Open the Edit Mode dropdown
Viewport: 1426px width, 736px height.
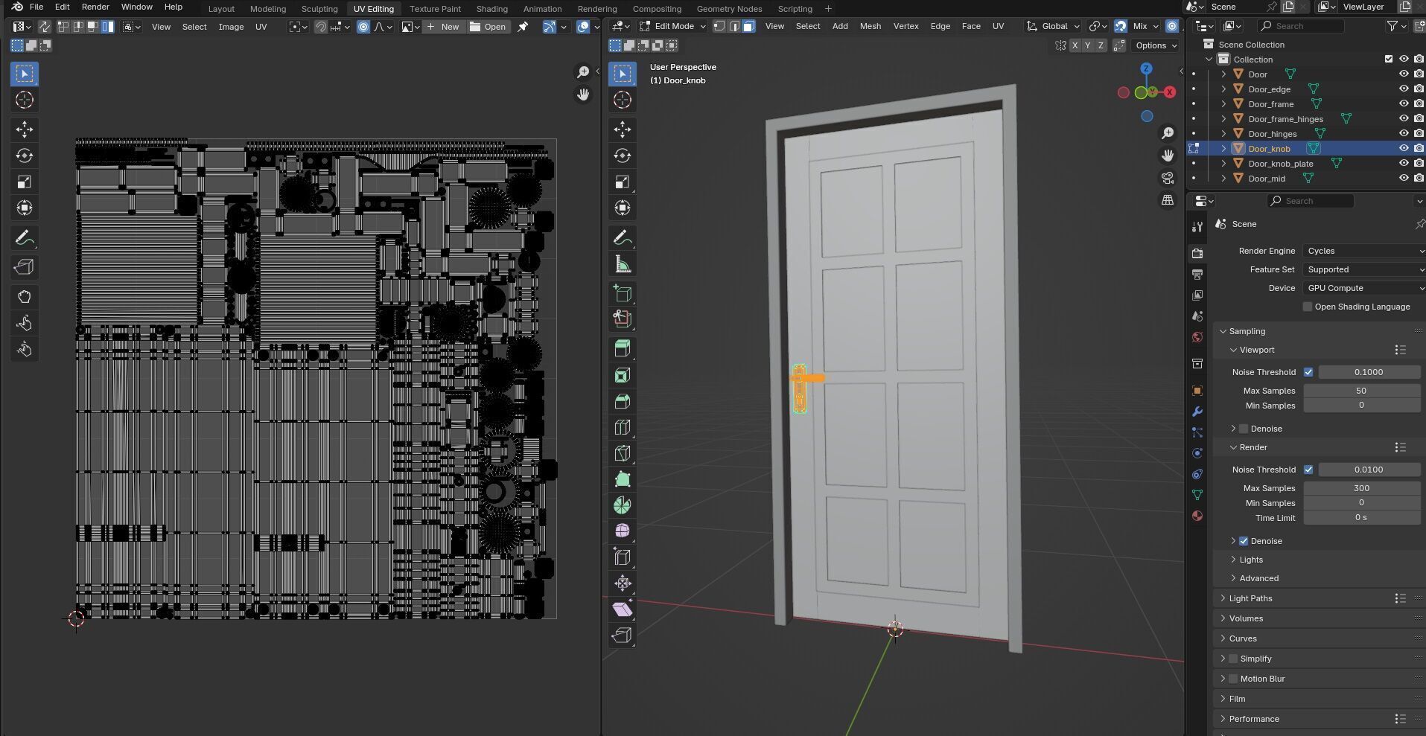pyautogui.click(x=672, y=26)
